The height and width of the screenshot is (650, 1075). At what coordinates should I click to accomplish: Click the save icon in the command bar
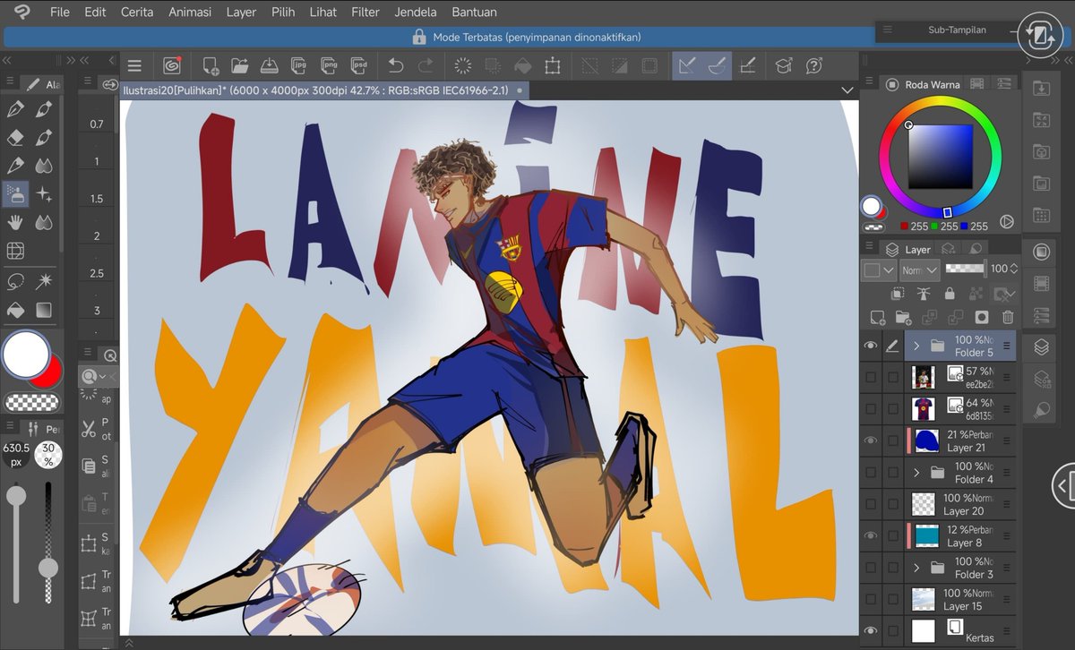pos(269,65)
